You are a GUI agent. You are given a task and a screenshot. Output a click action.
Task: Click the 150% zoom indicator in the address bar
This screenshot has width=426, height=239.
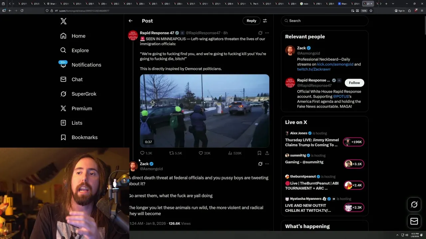tap(364, 11)
